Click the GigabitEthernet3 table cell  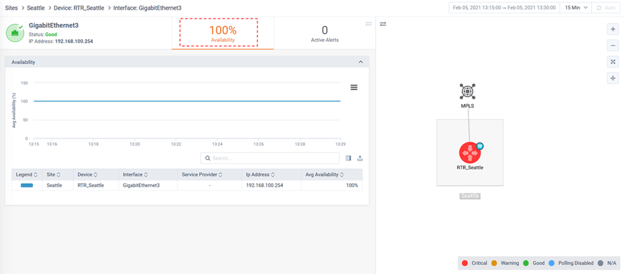click(148, 185)
